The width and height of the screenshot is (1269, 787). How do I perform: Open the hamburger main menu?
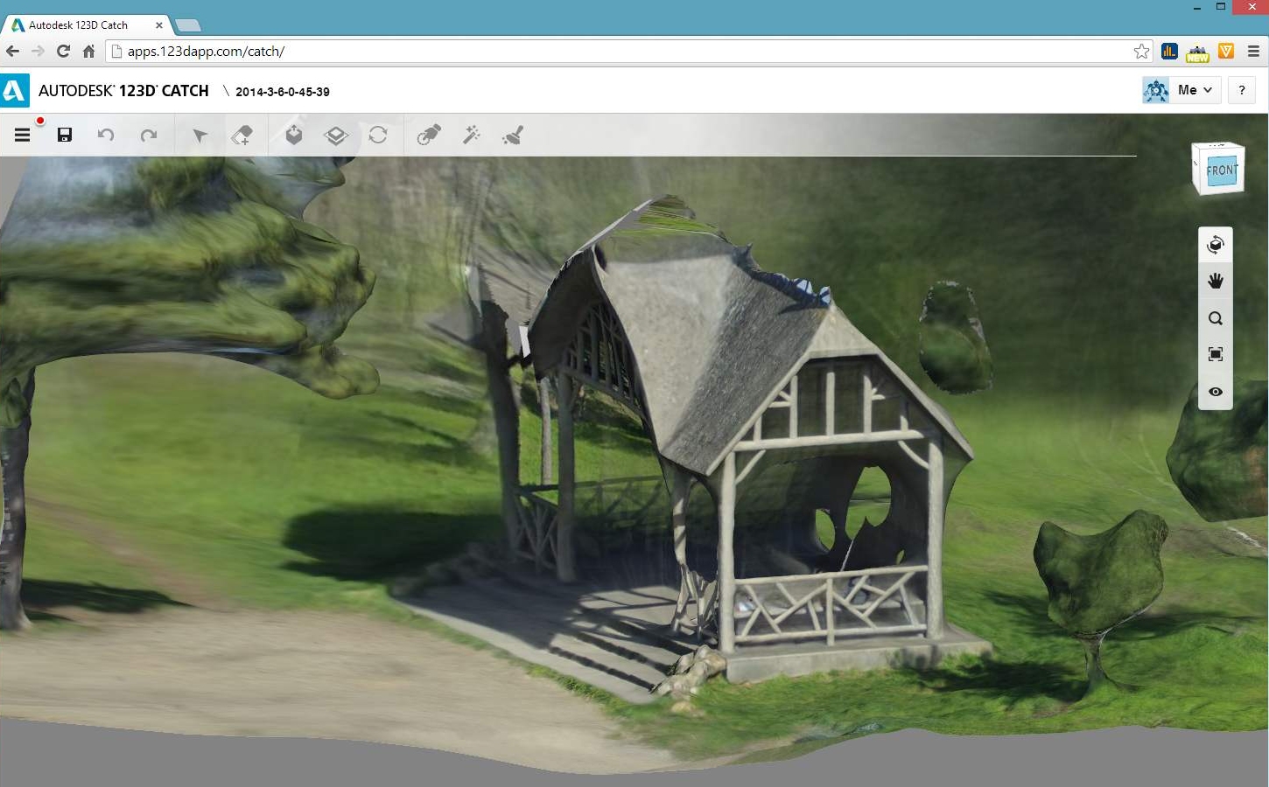23,135
